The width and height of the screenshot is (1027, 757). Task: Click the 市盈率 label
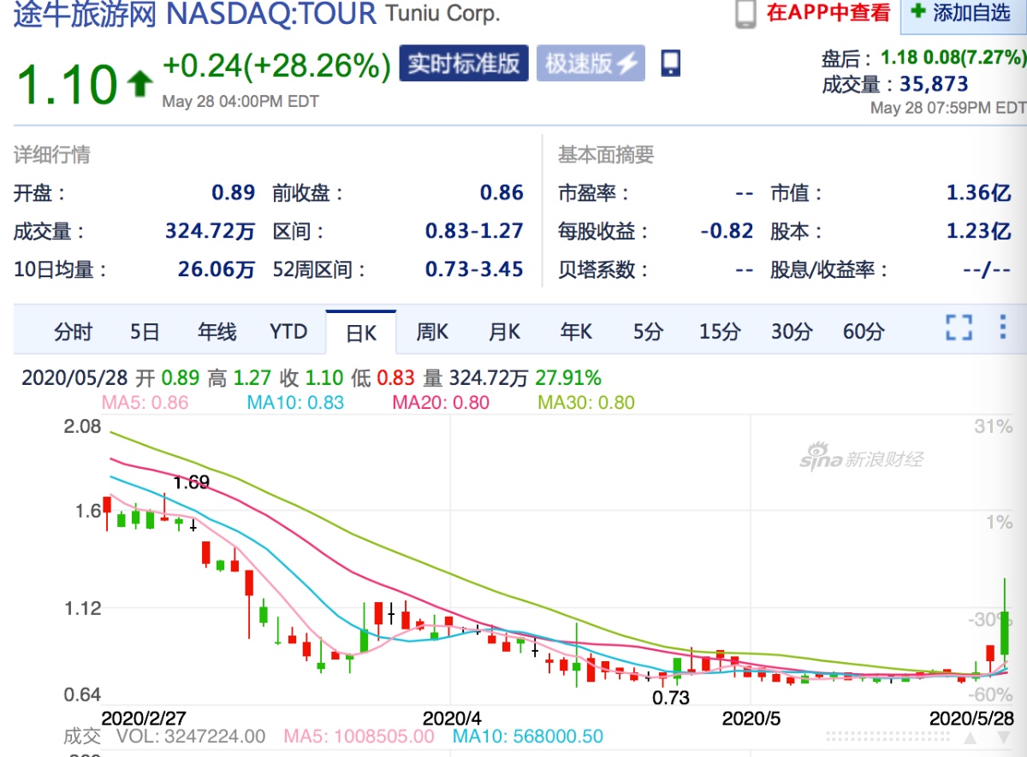point(594,193)
